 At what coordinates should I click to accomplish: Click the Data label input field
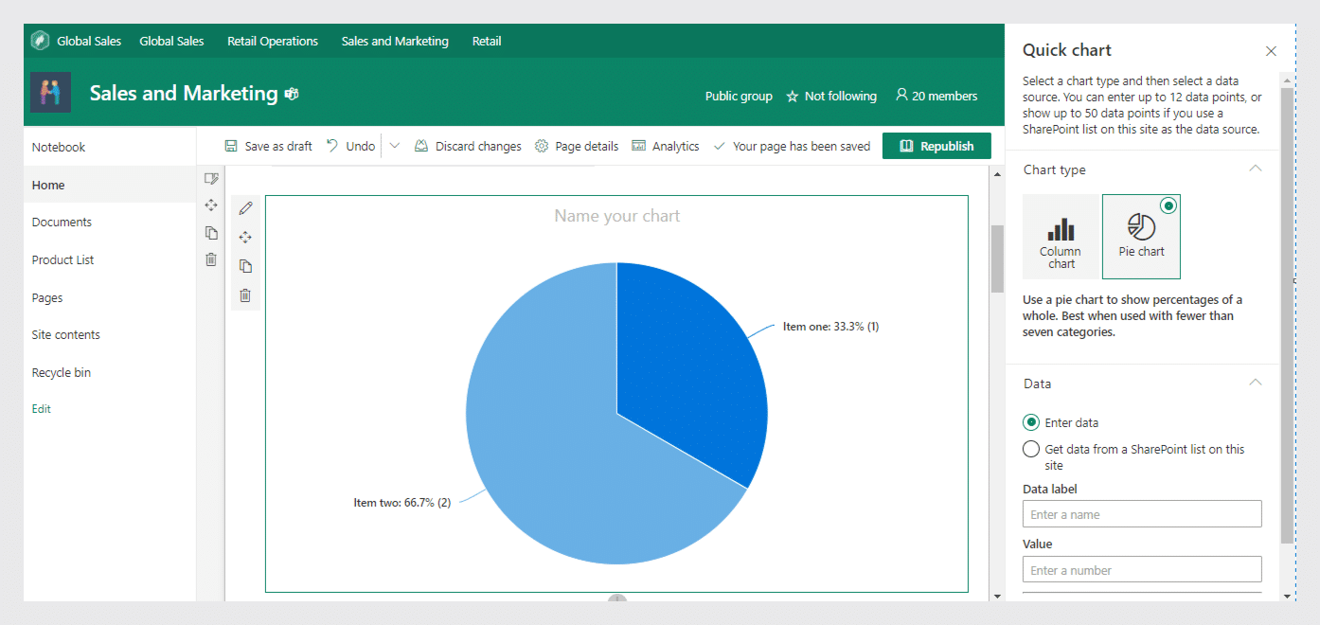coord(1141,513)
